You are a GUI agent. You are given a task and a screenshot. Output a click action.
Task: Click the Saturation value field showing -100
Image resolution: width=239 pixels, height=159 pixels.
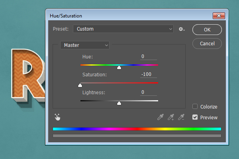[149, 74]
